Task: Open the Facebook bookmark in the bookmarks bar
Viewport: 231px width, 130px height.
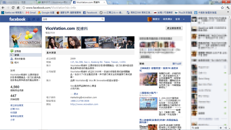Action: point(90,13)
